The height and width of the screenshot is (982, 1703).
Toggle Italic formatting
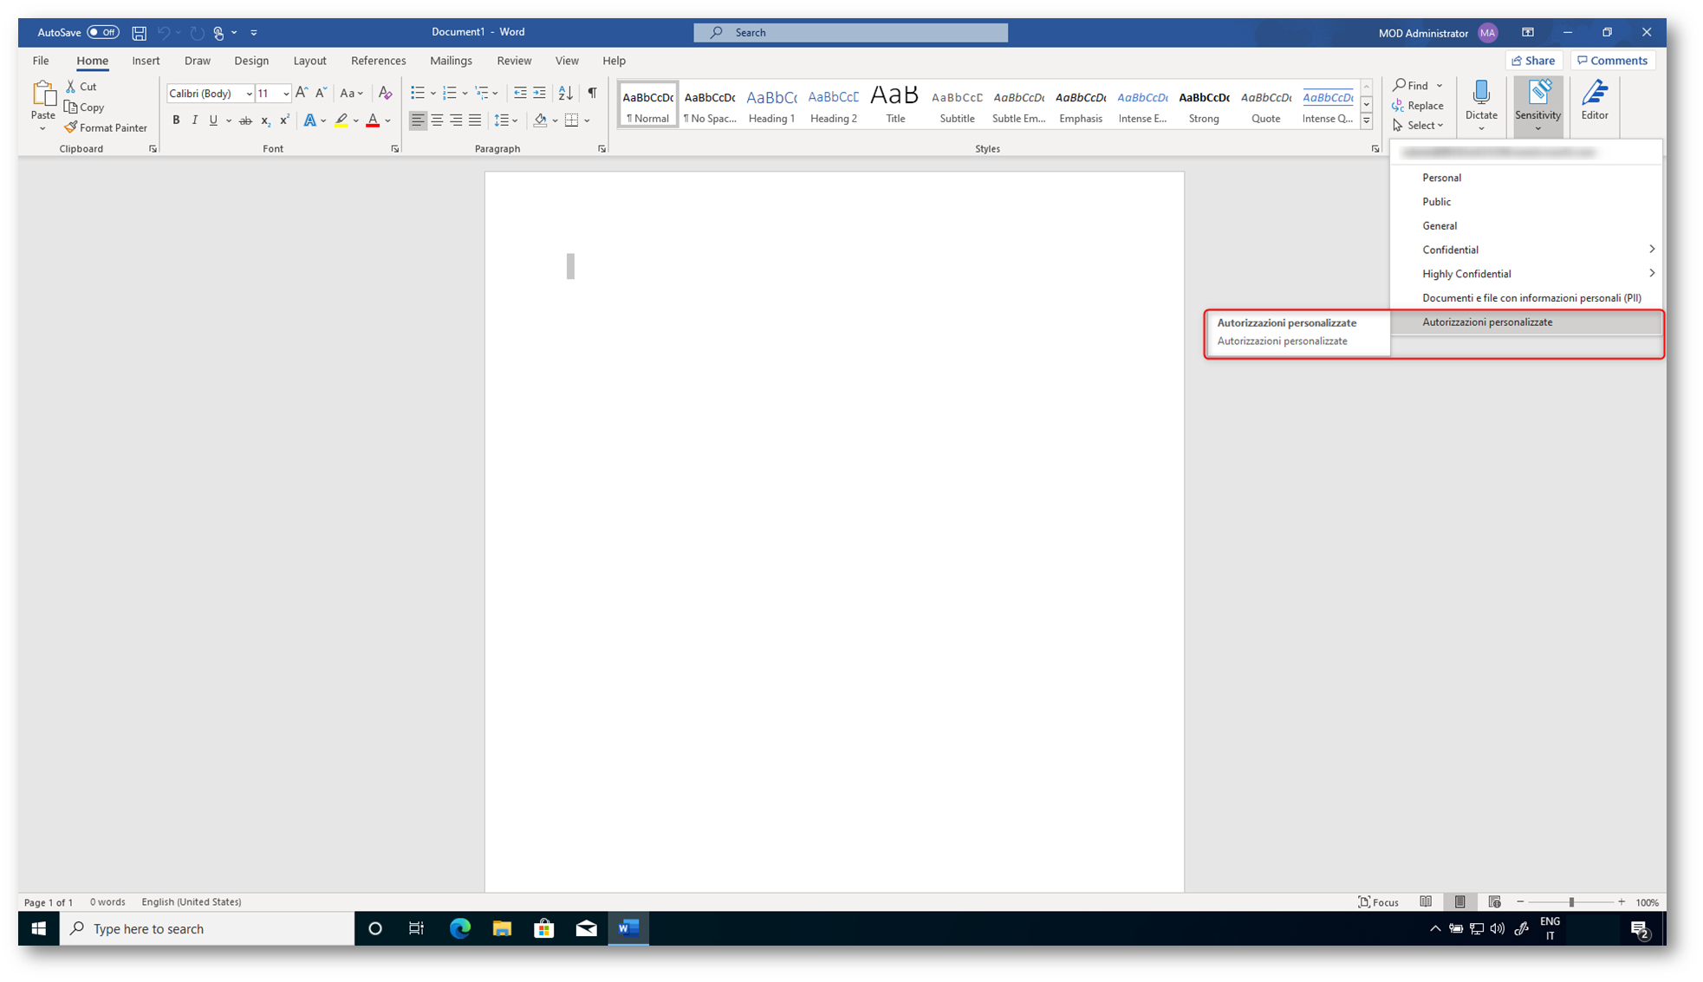194,120
